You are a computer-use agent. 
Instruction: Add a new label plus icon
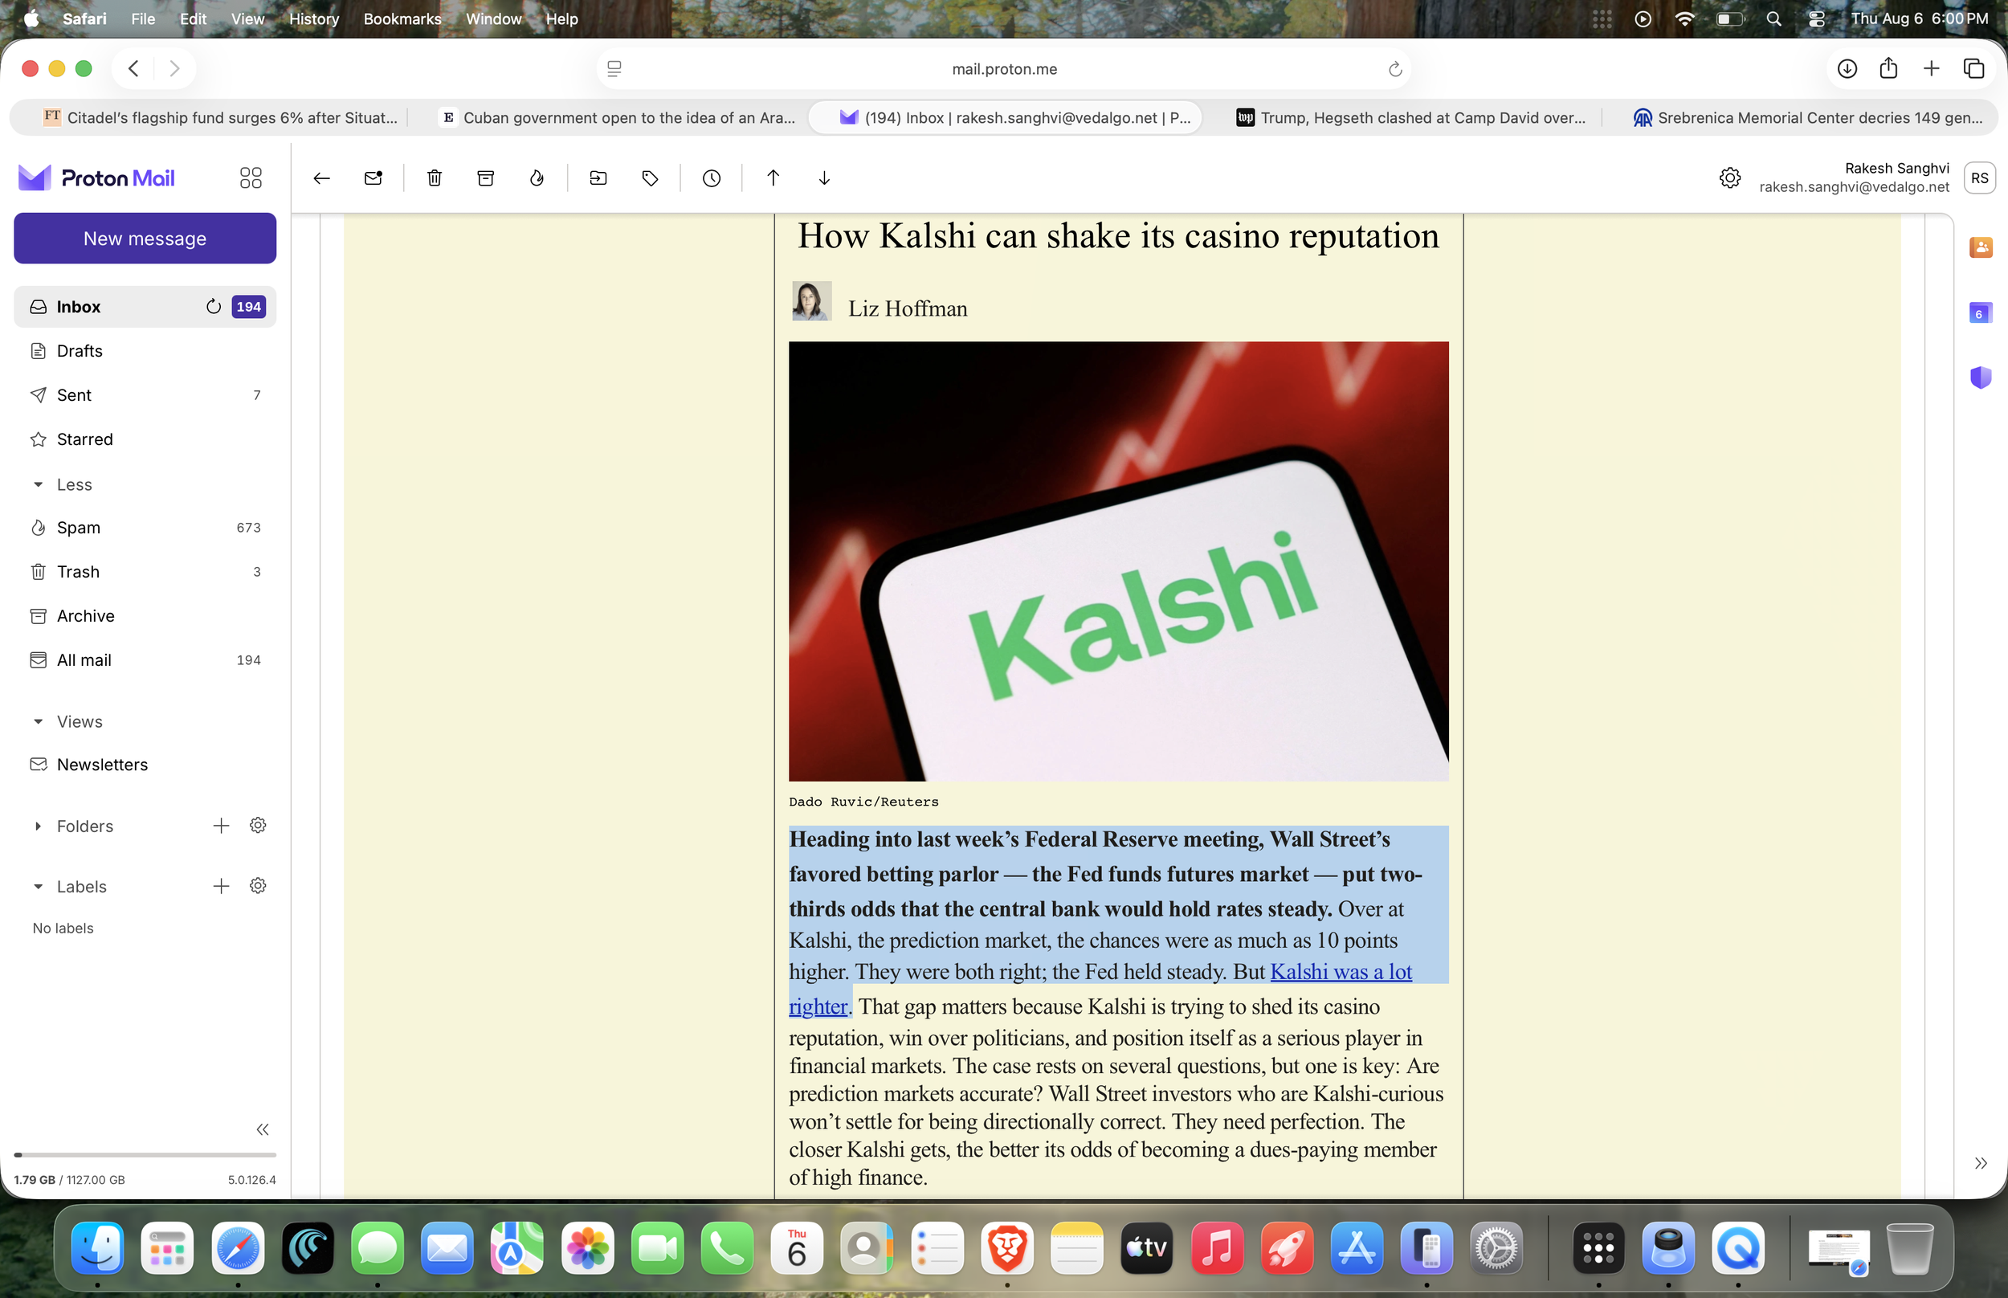pos(221,886)
